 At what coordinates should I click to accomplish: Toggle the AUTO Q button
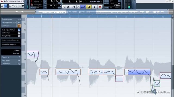click(33, 8)
